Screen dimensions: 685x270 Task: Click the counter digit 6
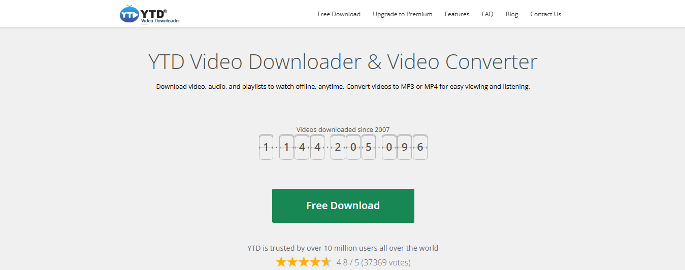click(x=420, y=147)
